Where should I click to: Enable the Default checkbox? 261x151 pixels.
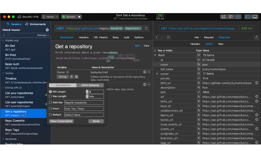[x=50, y=115]
